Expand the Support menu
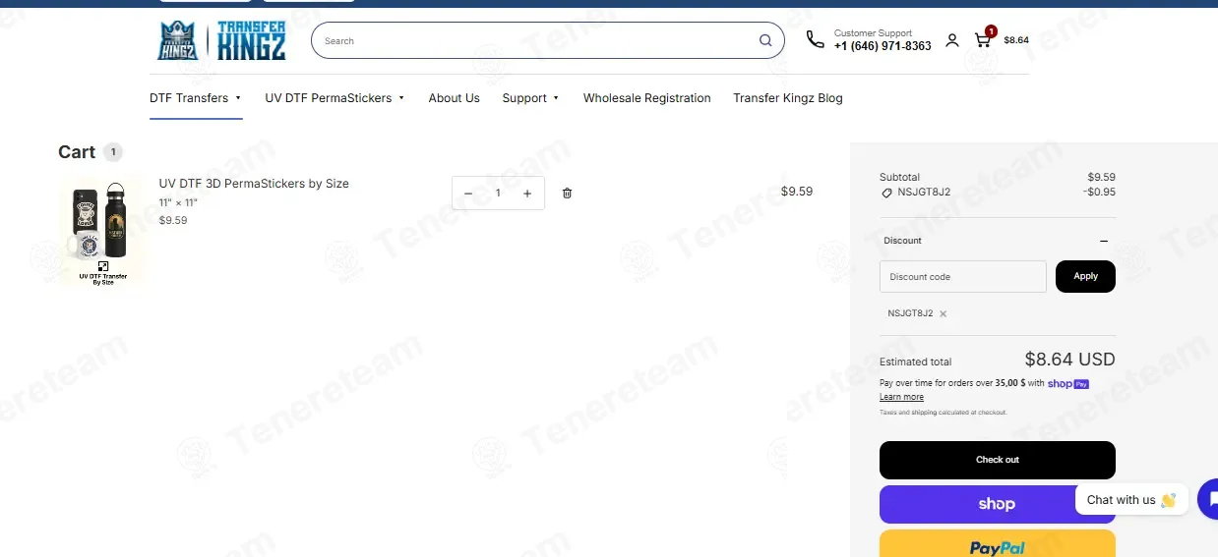 (530, 98)
